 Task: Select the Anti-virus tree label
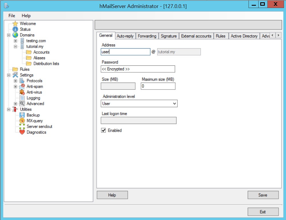(x=34, y=92)
